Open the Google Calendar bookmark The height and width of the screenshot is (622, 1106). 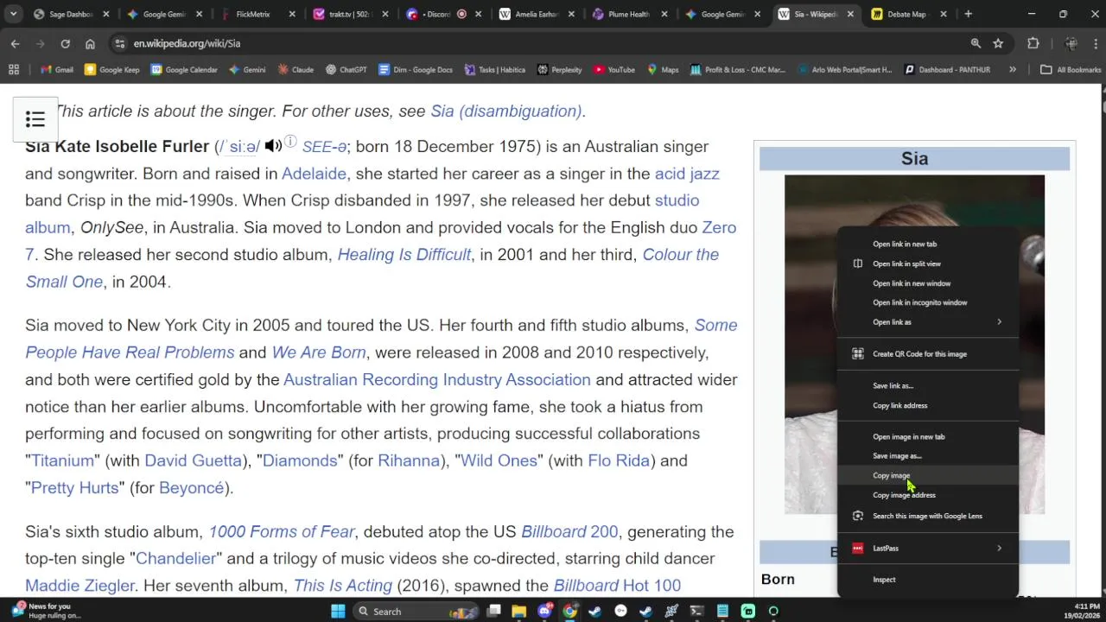pos(184,70)
